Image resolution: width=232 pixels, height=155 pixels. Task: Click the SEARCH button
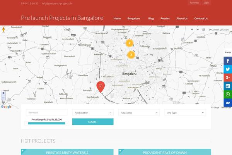tap(93, 122)
